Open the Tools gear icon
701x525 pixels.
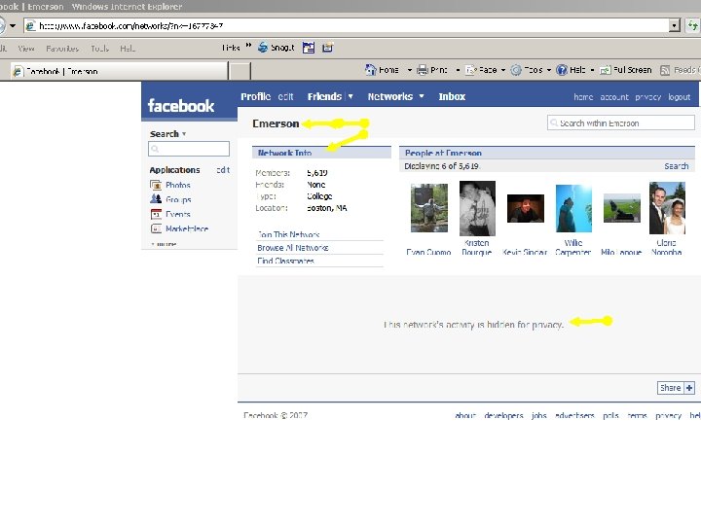click(x=516, y=70)
